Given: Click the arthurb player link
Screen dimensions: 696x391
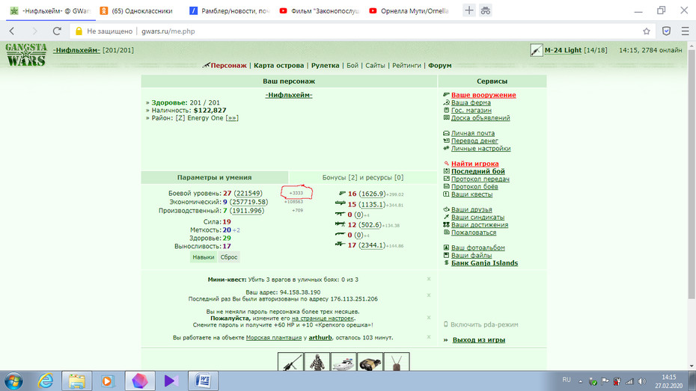Looking at the screenshot, I should tap(320, 337).
